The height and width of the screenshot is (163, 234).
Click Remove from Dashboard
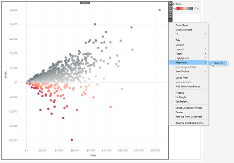coord(189,116)
